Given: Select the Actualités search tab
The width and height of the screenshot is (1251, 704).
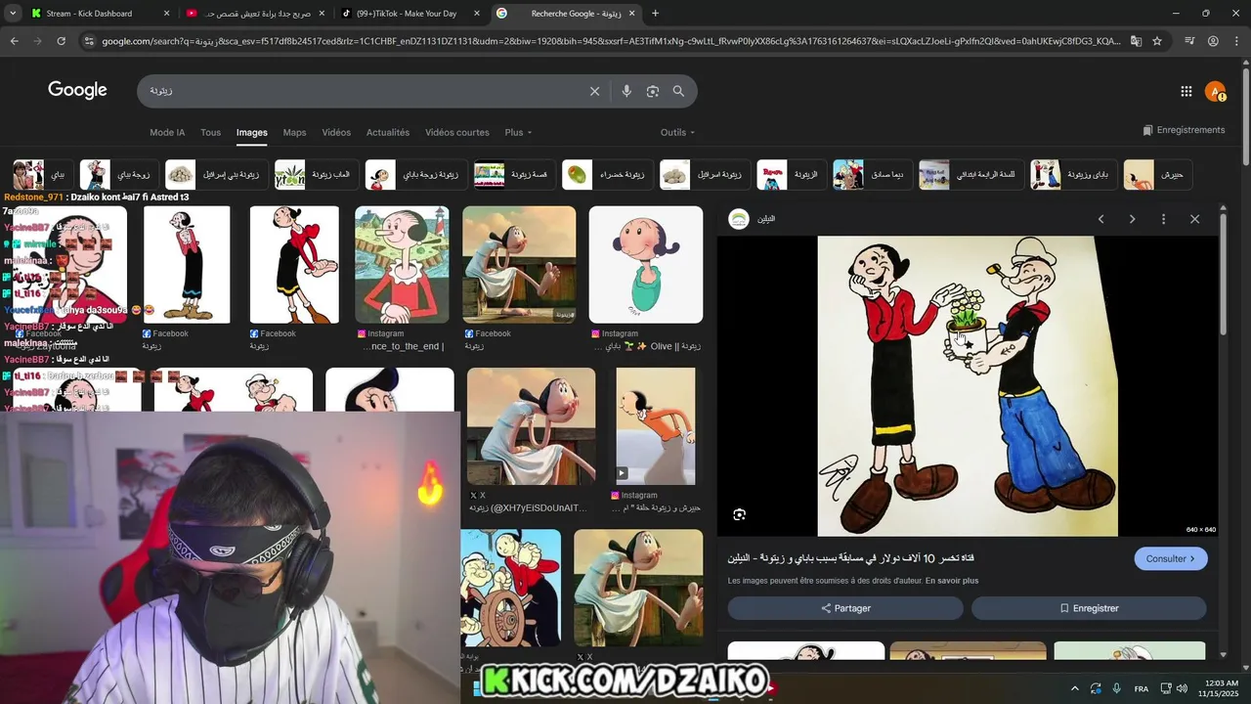Looking at the screenshot, I should [388, 132].
